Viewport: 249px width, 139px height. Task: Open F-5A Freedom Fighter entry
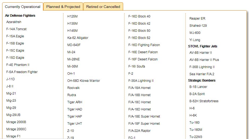coord(22,72)
